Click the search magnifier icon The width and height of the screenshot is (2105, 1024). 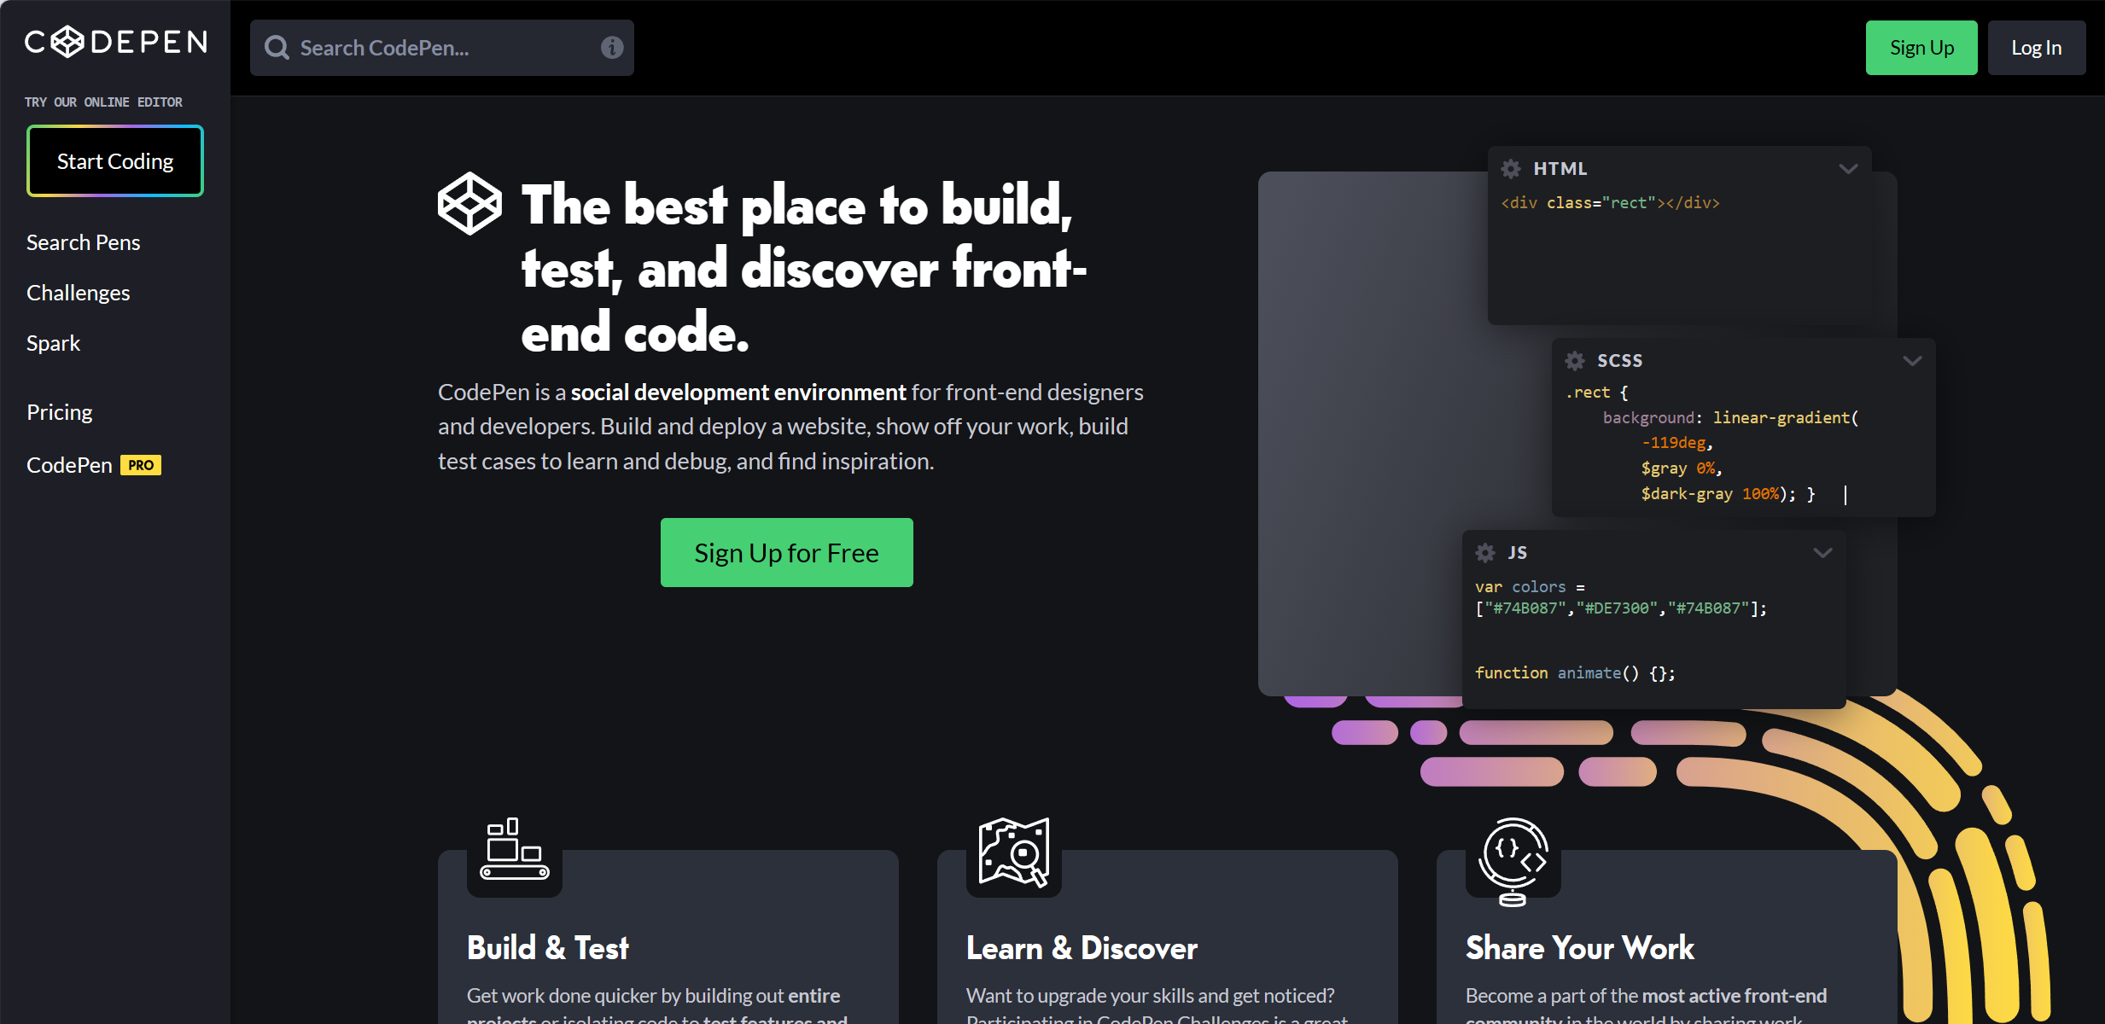pyautogui.click(x=277, y=48)
